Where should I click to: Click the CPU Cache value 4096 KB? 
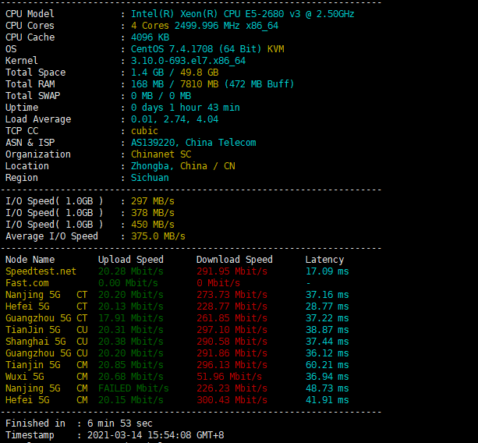point(150,37)
